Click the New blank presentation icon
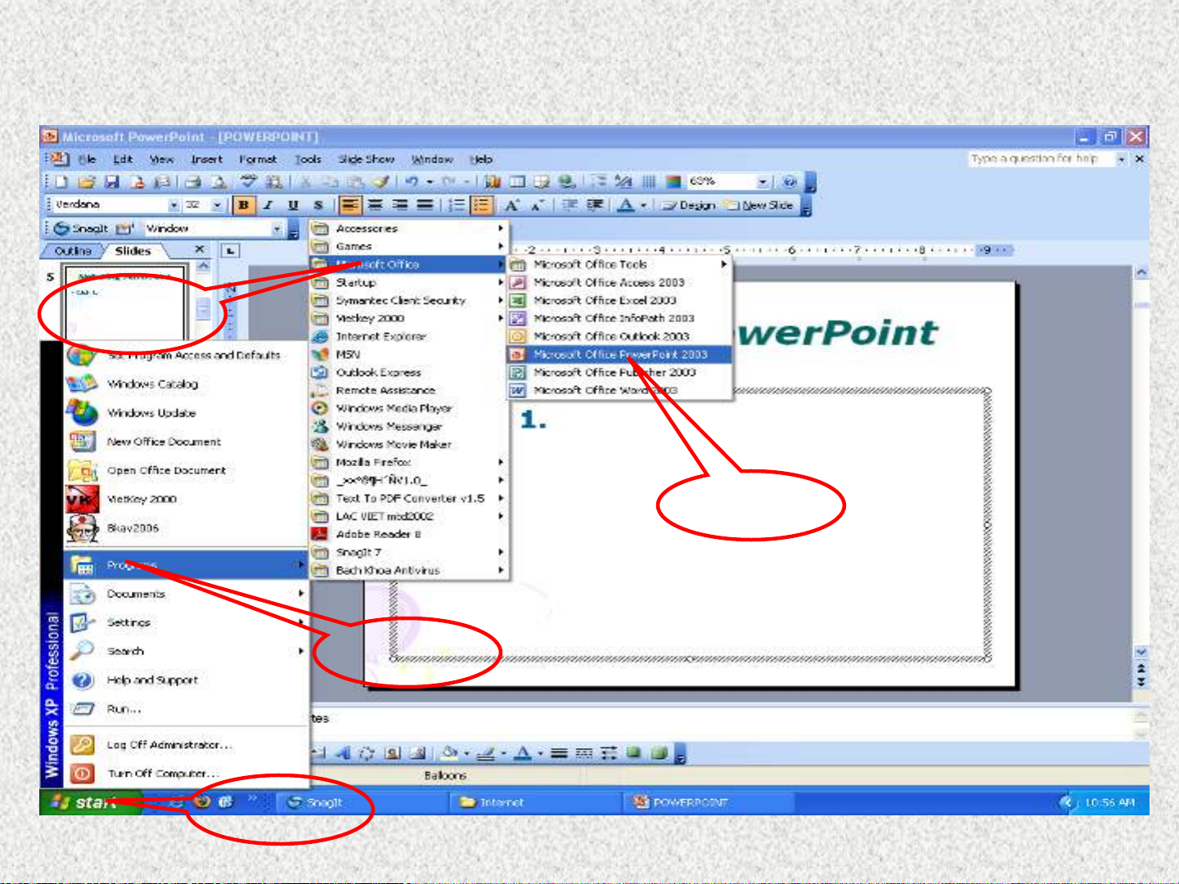The image size is (1179, 884). [x=60, y=182]
